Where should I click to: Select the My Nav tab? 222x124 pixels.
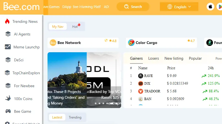point(58,26)
